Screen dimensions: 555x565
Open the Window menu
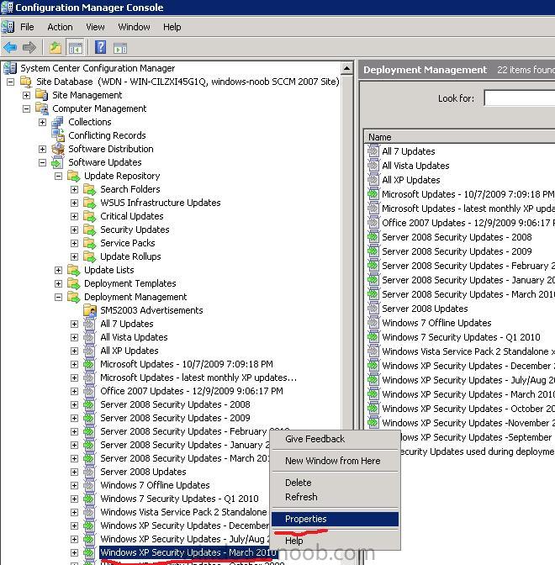pyautogui.click(x=134, y=27)
